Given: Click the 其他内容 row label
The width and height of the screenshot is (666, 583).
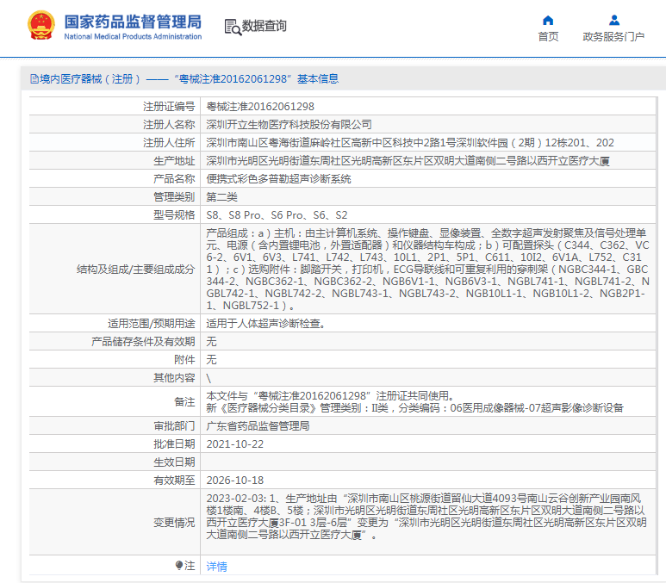Looking at the screenshot, I should pos(174,378).
